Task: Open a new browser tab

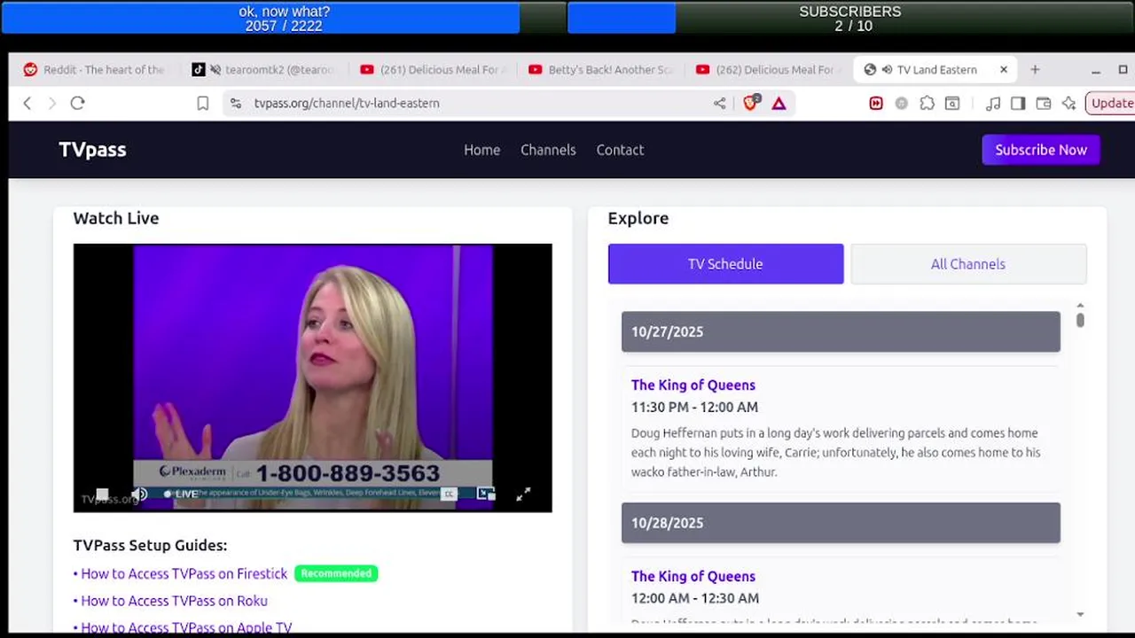Action: coord(1035,69)
